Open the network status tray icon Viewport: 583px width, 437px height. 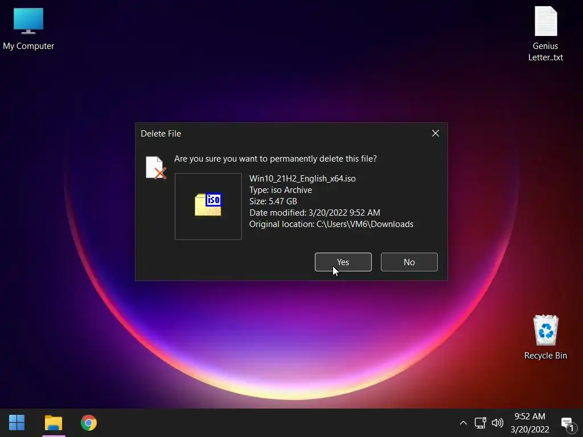pyautogui.click(x=480, y=423)
